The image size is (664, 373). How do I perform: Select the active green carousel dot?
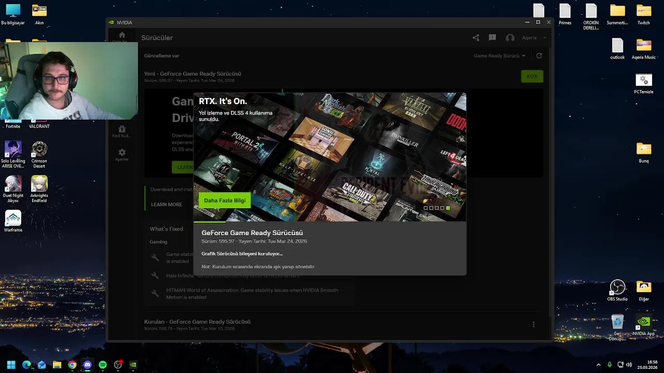(x=448, y=208)
